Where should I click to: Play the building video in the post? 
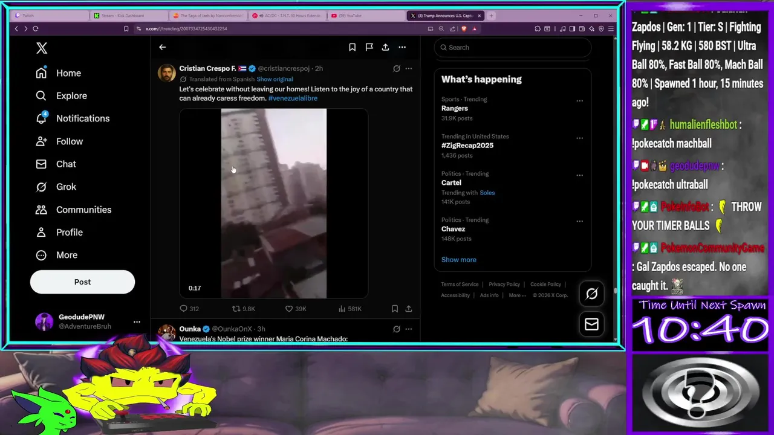[273, 204]
